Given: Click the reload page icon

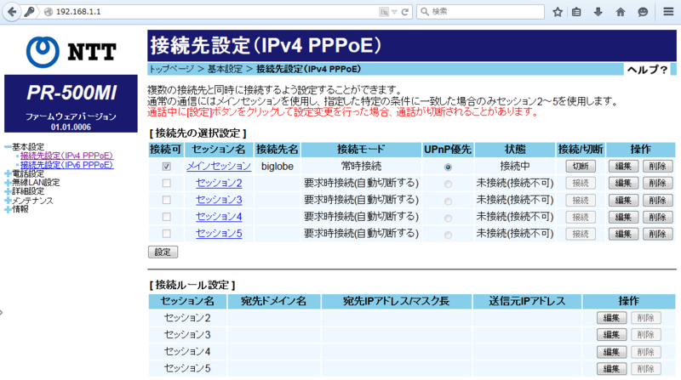Looking at the screenshot, I should 405,12.
